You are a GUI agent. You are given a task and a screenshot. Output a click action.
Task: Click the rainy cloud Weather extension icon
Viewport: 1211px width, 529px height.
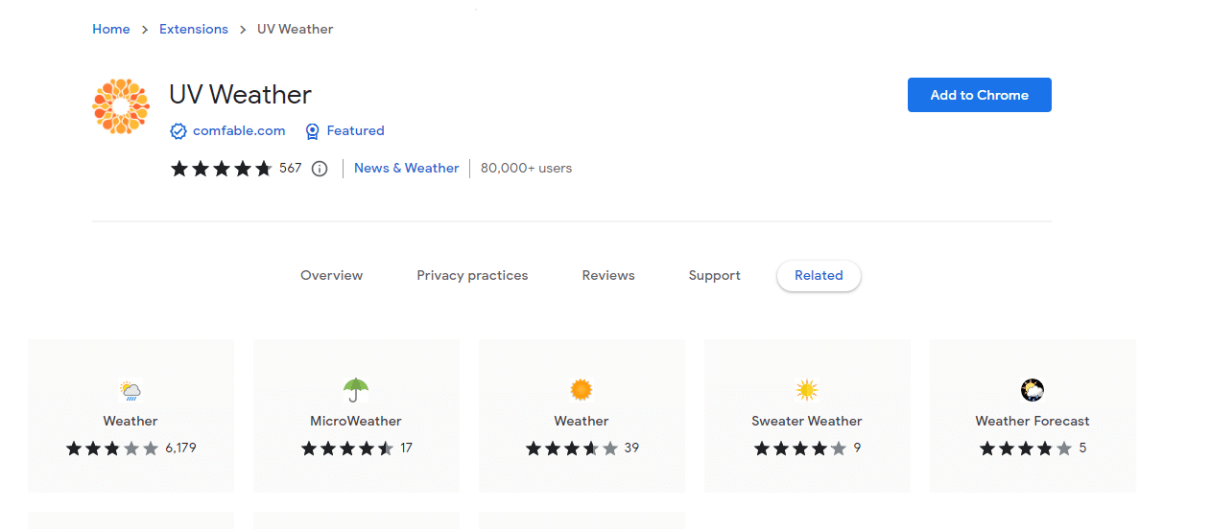131,390
